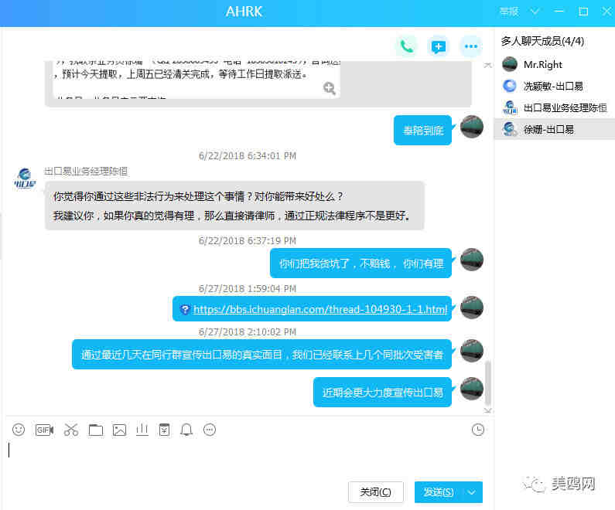Open send options dropdown arrow
This screenshot has height=510, width=615.
[x=472, y=492]
